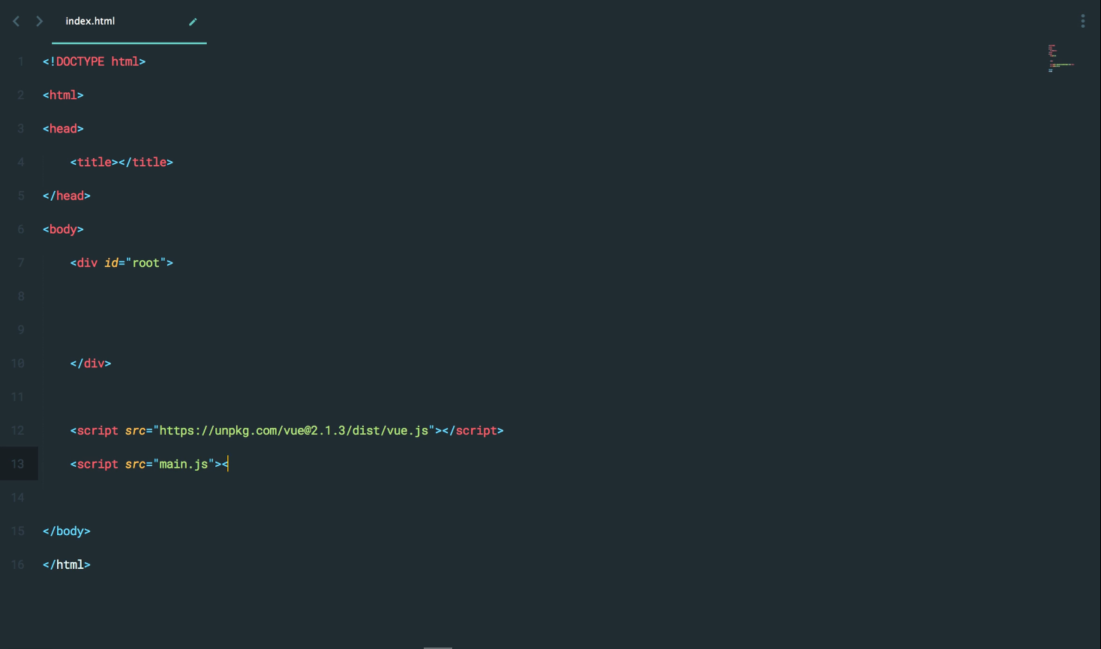Click the pencil edit icon on tab

pyautogui.click(x=193, y=22)
